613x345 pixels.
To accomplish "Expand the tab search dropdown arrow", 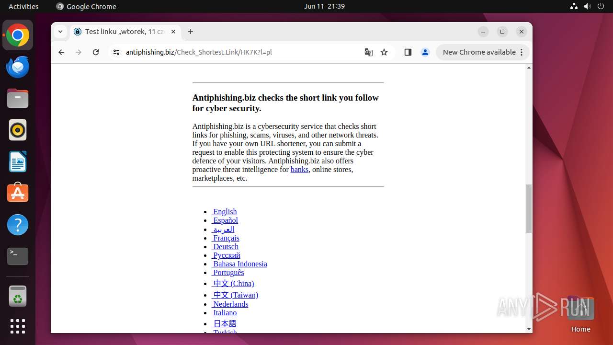I will [x=60, y=32].
